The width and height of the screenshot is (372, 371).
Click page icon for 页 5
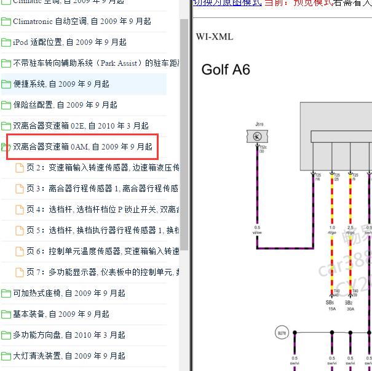pyautogui.click(x=20, y=231)
